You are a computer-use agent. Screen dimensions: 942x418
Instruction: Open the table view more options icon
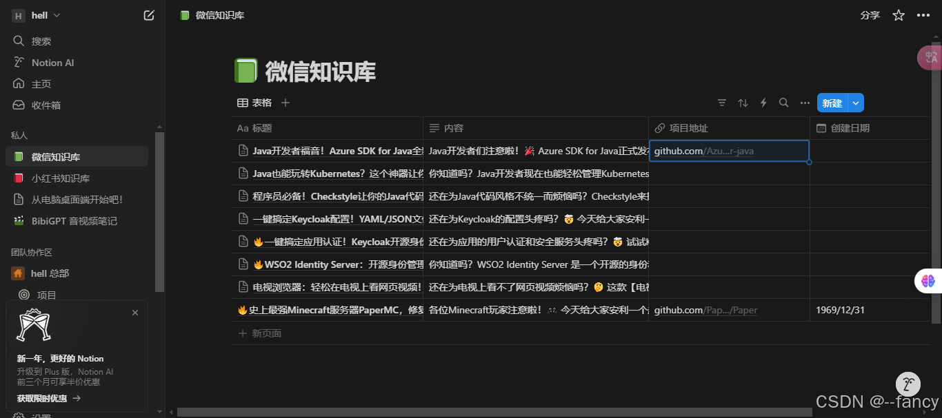805,103
